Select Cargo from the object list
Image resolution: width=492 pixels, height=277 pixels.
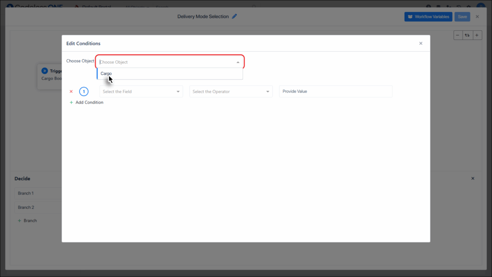coord(106,73)
